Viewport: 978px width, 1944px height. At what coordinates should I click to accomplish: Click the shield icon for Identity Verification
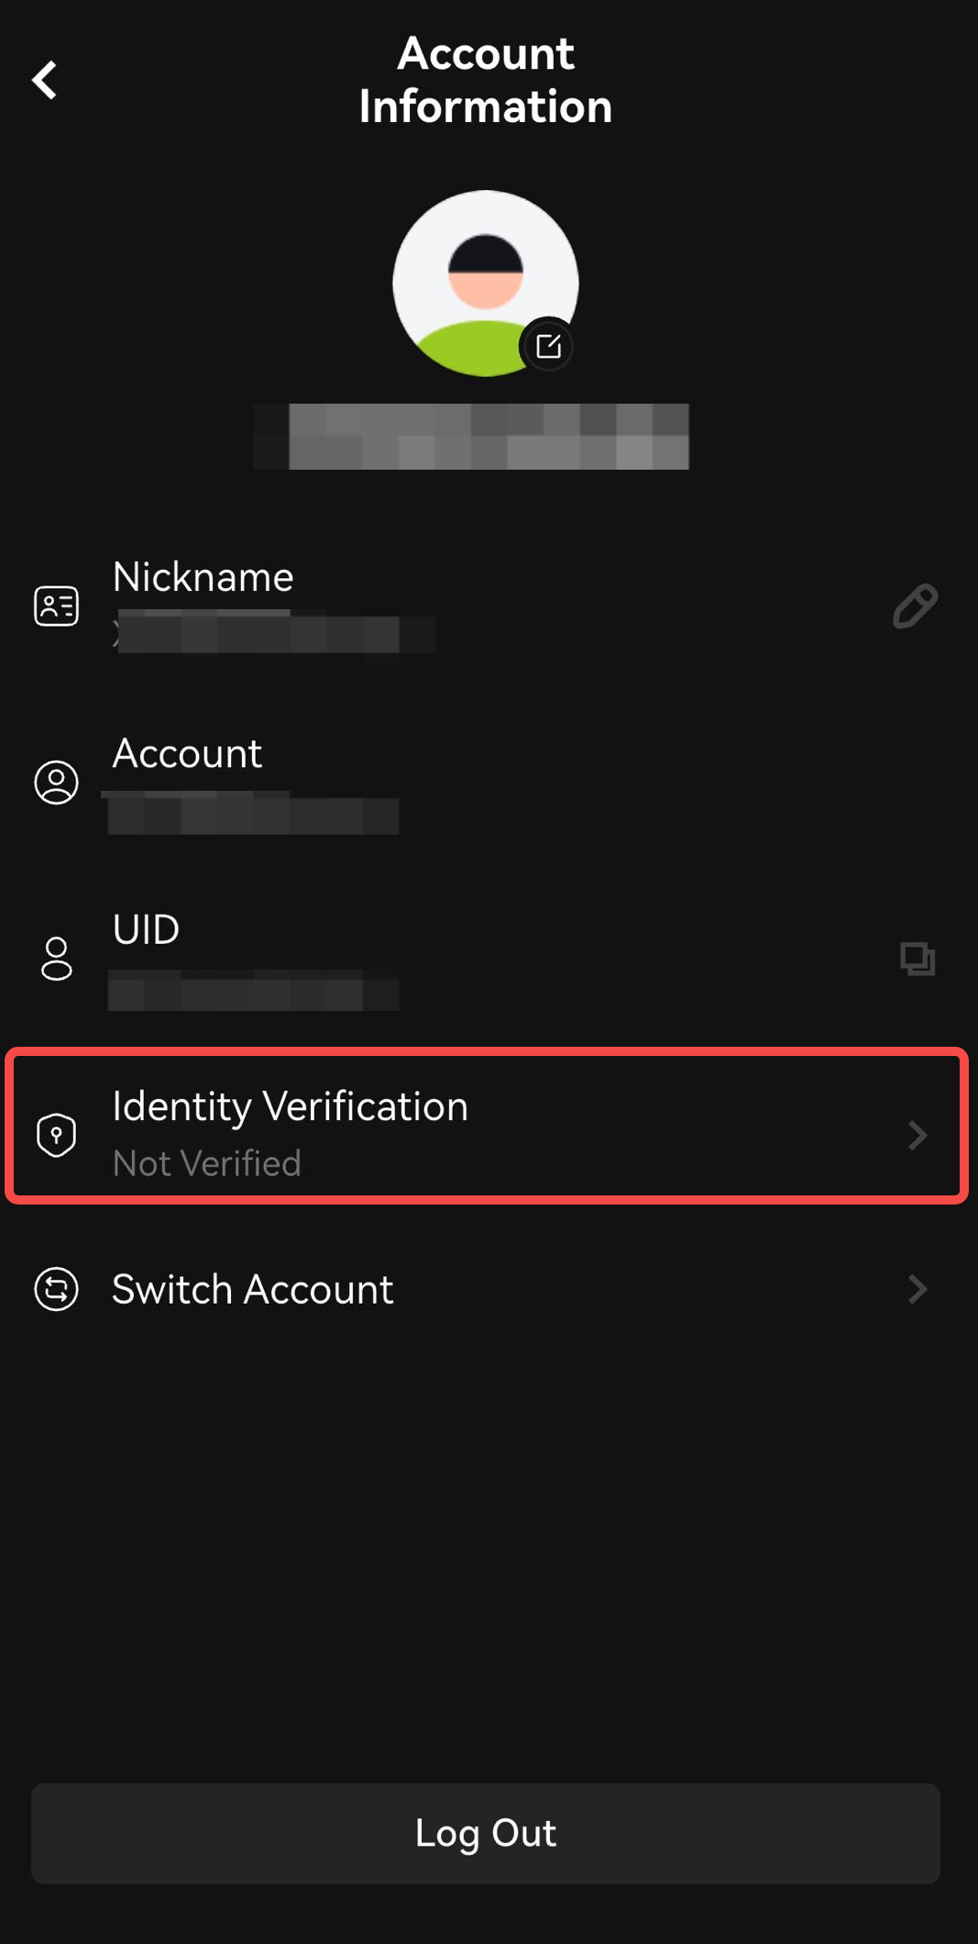click(57, 1135)
